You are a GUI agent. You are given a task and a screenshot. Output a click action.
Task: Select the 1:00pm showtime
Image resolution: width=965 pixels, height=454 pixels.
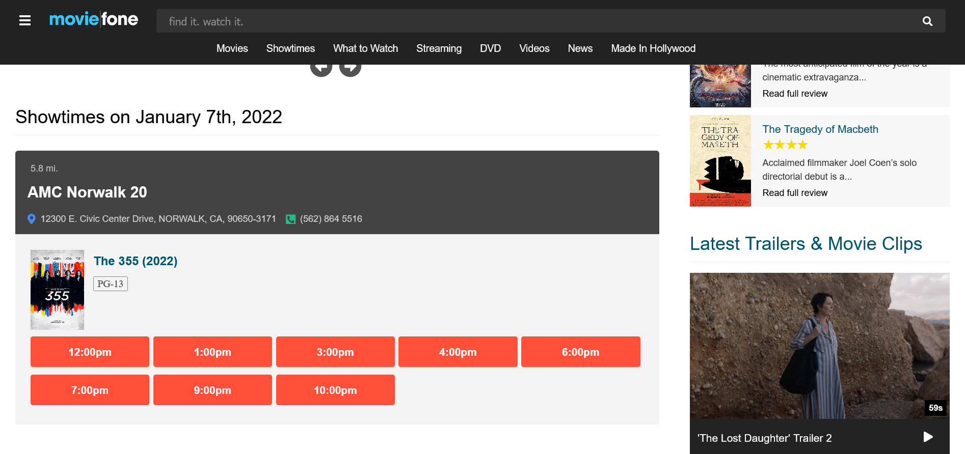coord(212,352)
